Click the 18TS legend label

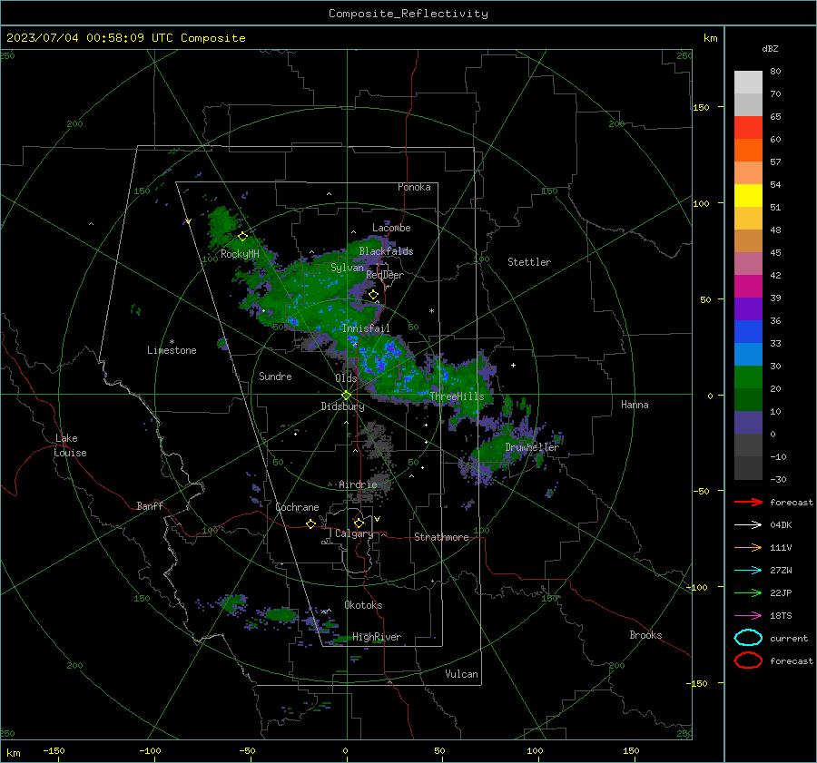tap(781, 616)
